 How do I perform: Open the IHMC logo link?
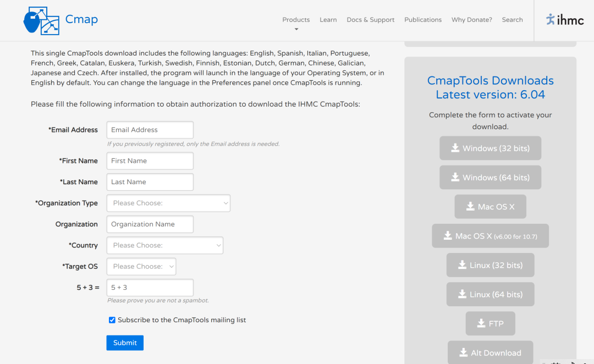pyautogui.click(x=564, y=19)
